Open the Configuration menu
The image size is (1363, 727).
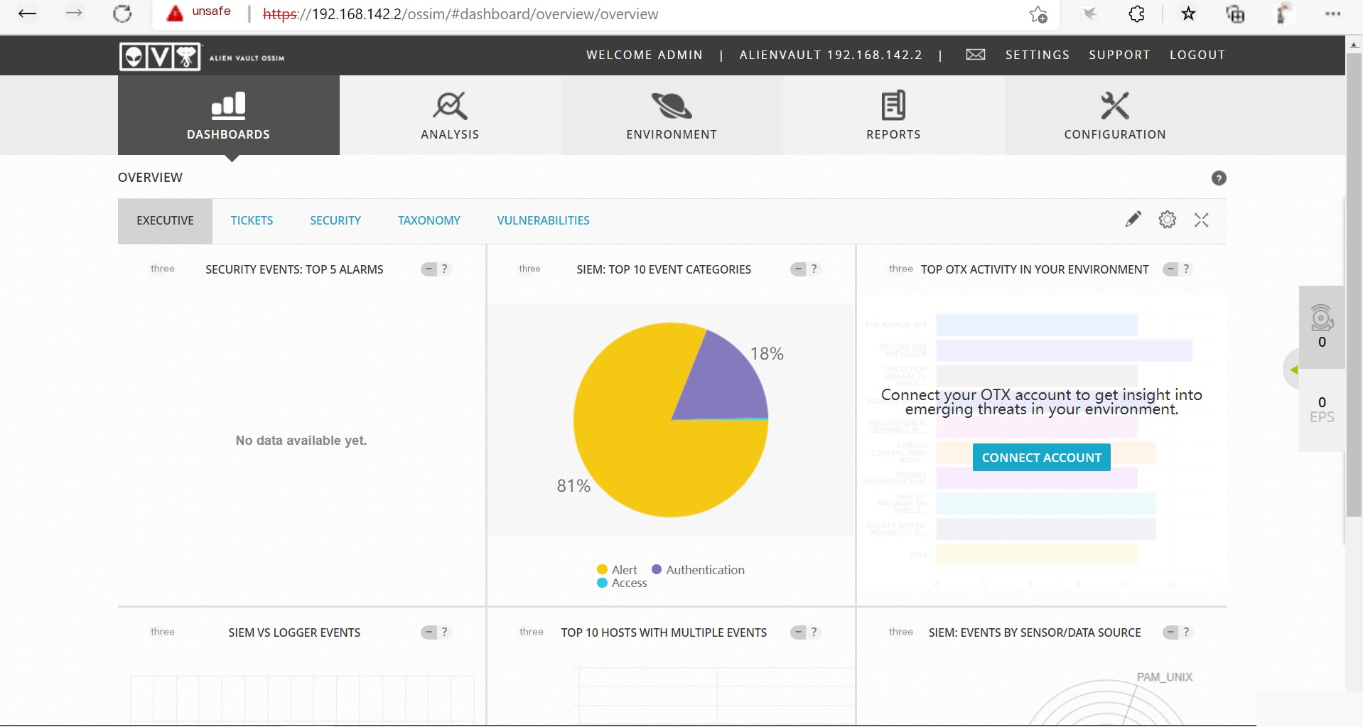(x=1115, y=115)
